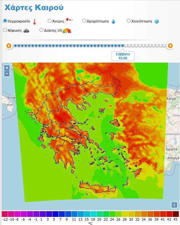The image size is (180, 225).
Task: Click the raindrop icon next to Βροχόπτωση
Action: [x=113, y=21]
